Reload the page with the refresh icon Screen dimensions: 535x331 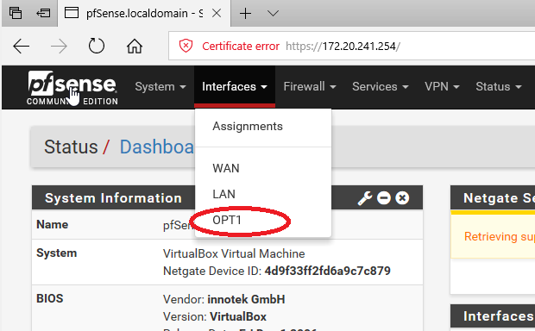click(x=97, y=46)
